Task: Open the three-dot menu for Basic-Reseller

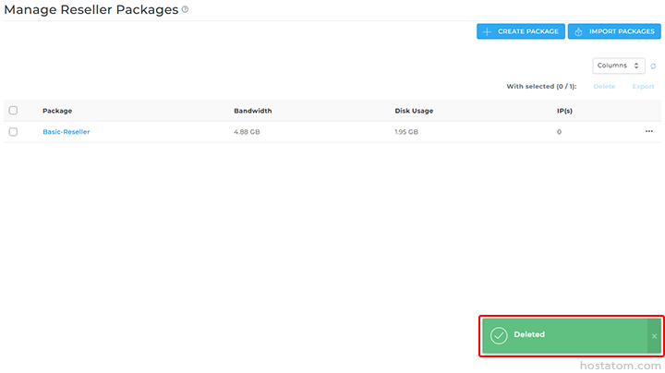Action: (x=648, y=132)
